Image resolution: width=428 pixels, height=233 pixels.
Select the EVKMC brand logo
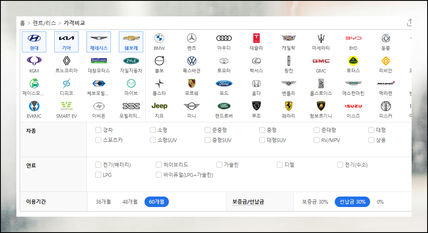coord(34,106)
